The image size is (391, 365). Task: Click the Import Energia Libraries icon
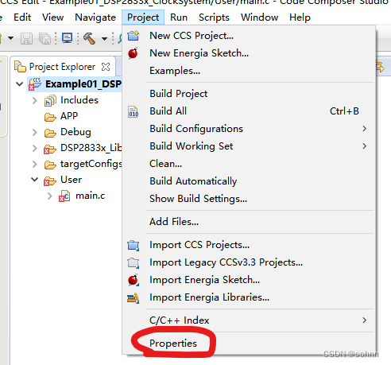(x=134, y=297)
